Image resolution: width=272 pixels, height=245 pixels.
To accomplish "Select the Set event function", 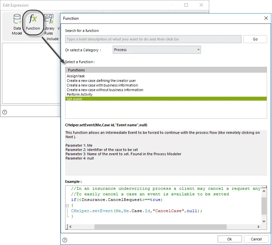I will [x=166, y=99].
